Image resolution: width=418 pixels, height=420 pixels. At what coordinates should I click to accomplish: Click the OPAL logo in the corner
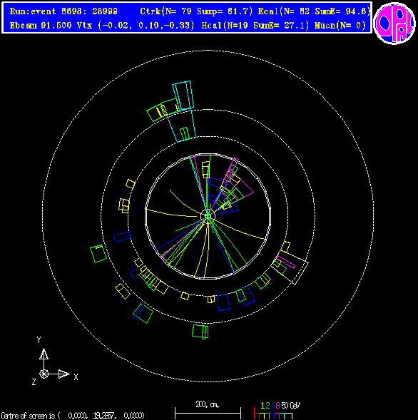coord(394,24)
